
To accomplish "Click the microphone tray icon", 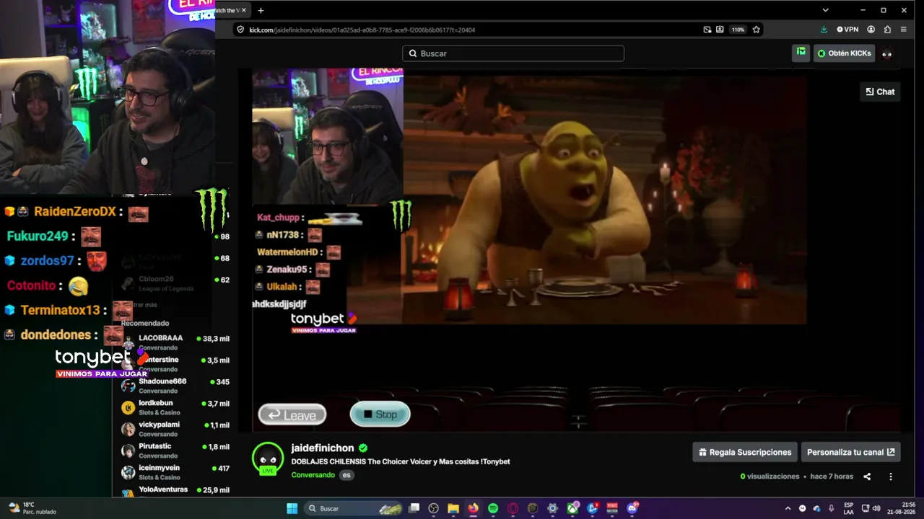I will tap(831, 508).
